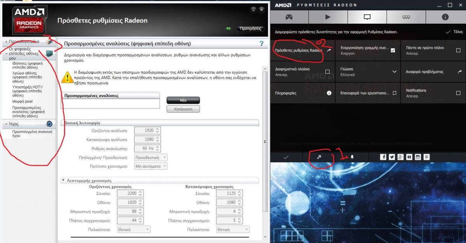The image size is (466, 243).
Task: Open the System tab with the info icon
Action: click(x=445, y=17)
